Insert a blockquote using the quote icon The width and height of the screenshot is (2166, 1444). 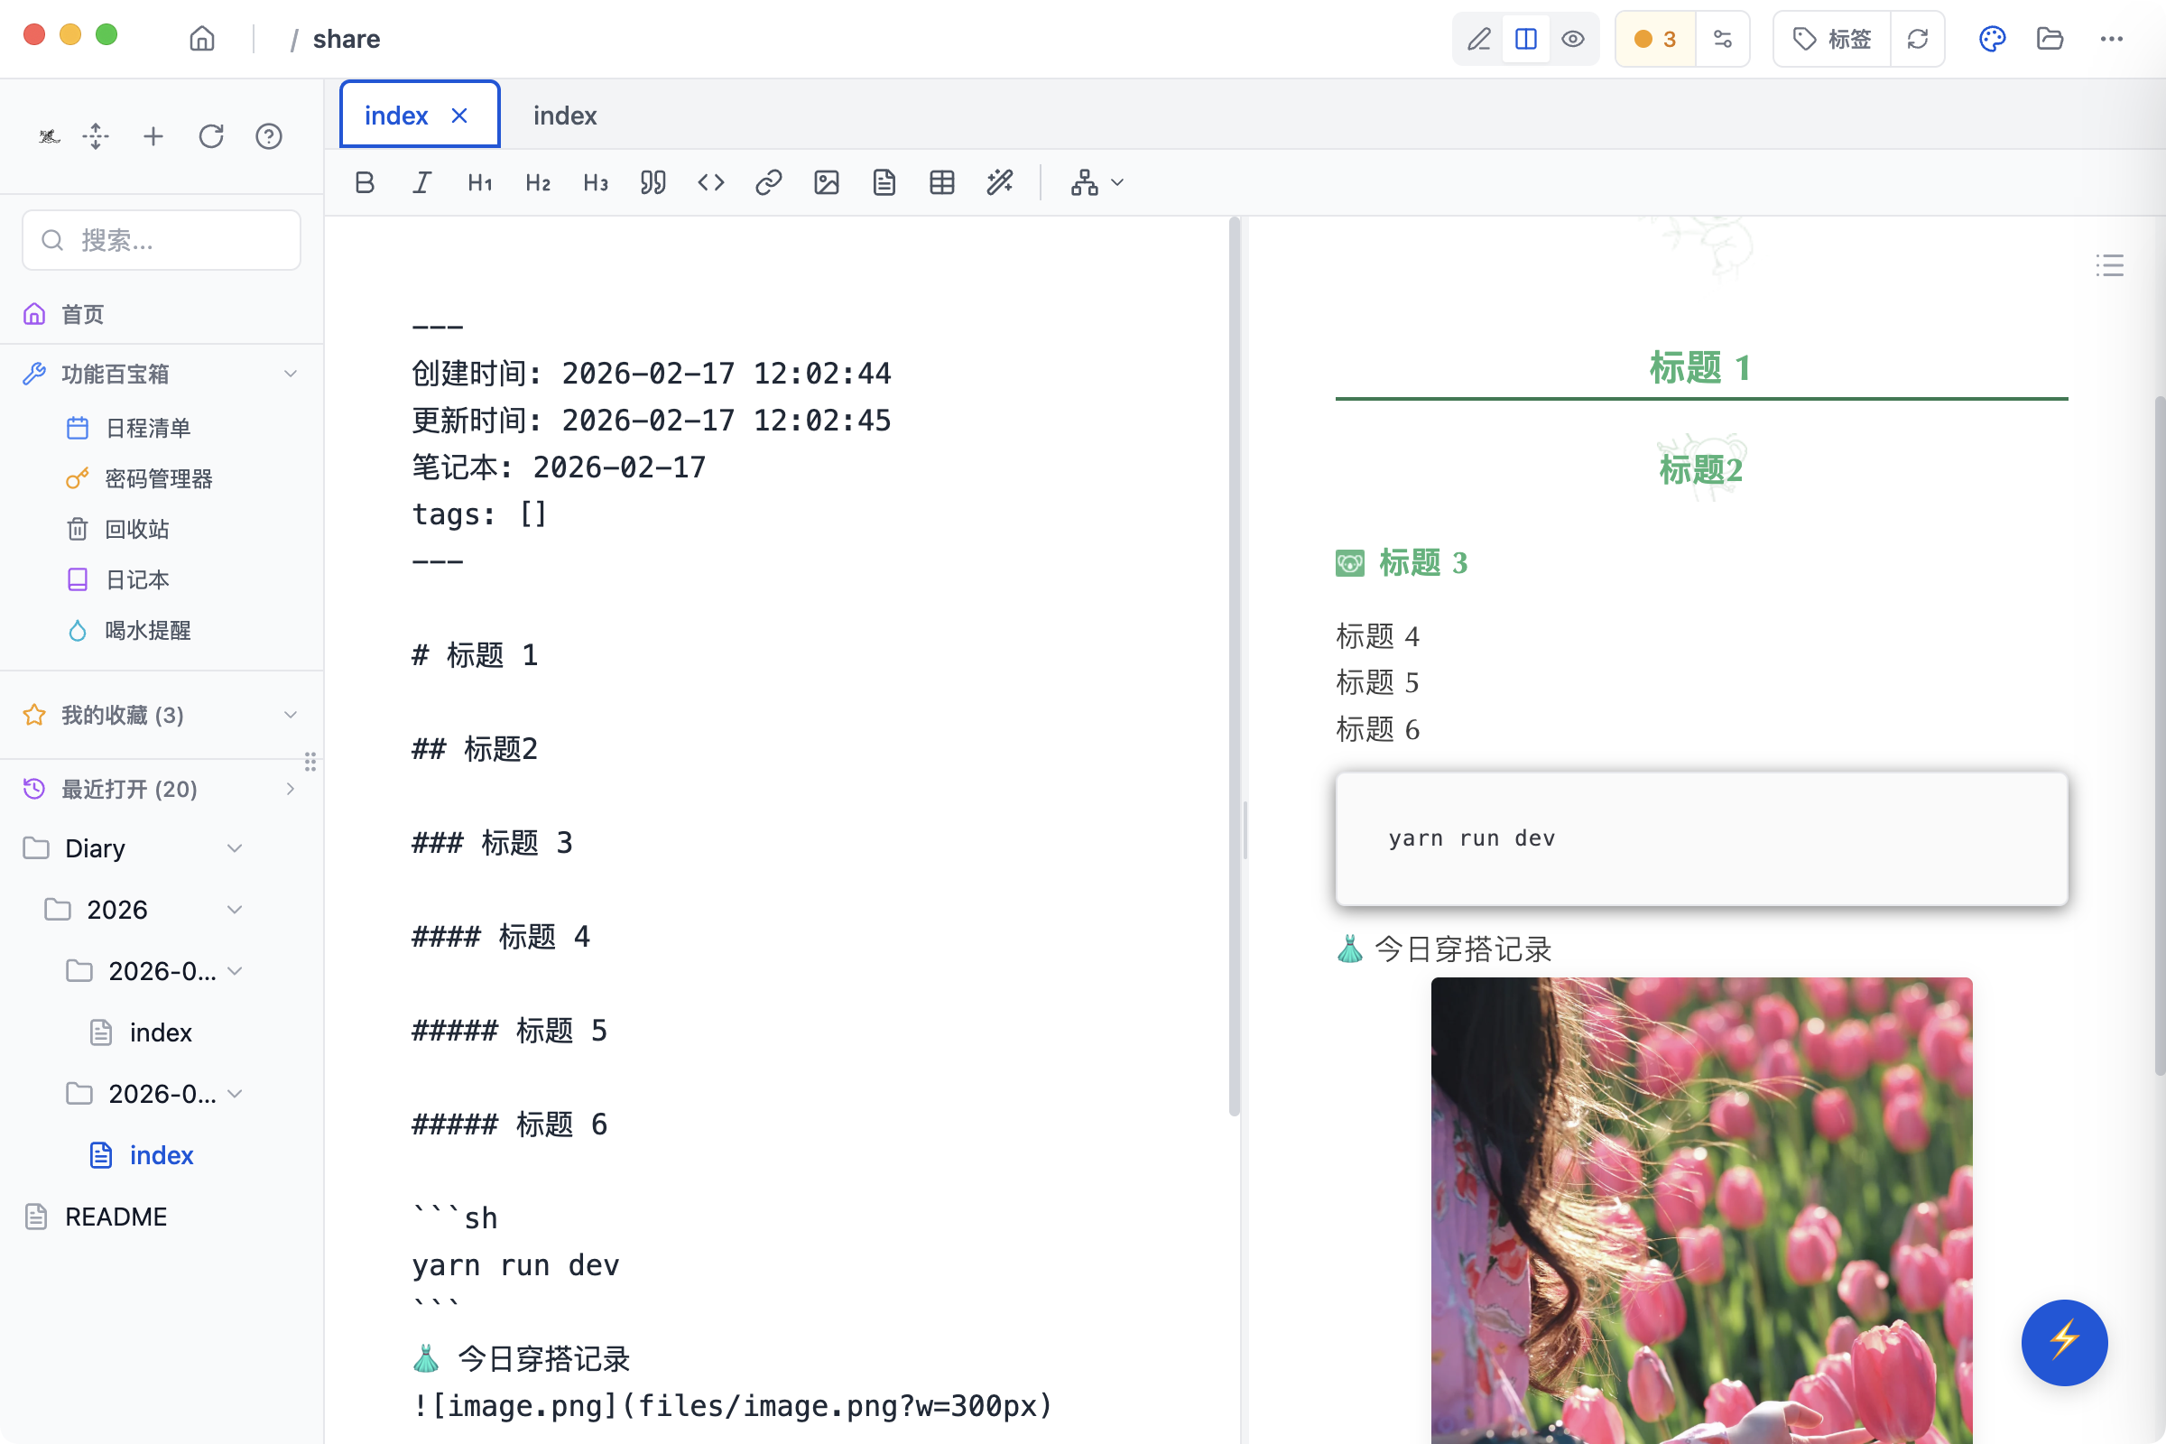click(653, 182)
